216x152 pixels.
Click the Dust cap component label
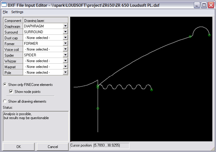13,38
